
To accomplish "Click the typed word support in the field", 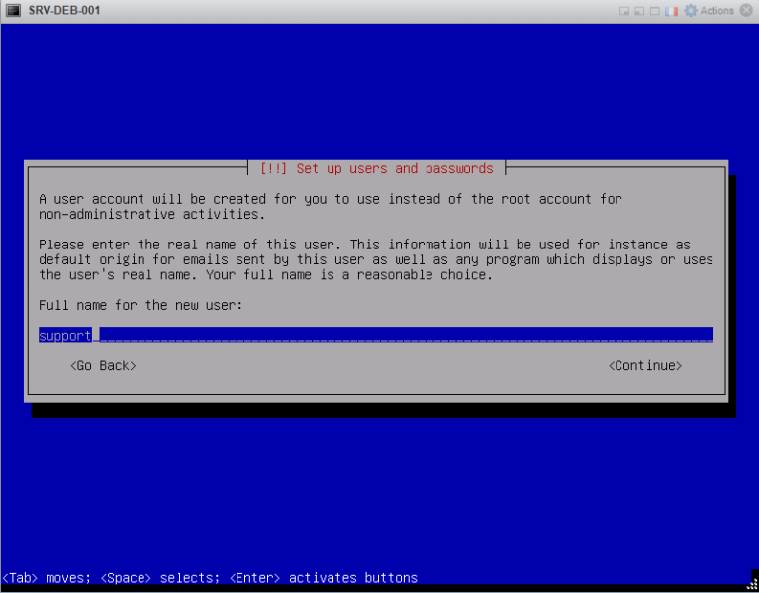I will coord(65,335).
